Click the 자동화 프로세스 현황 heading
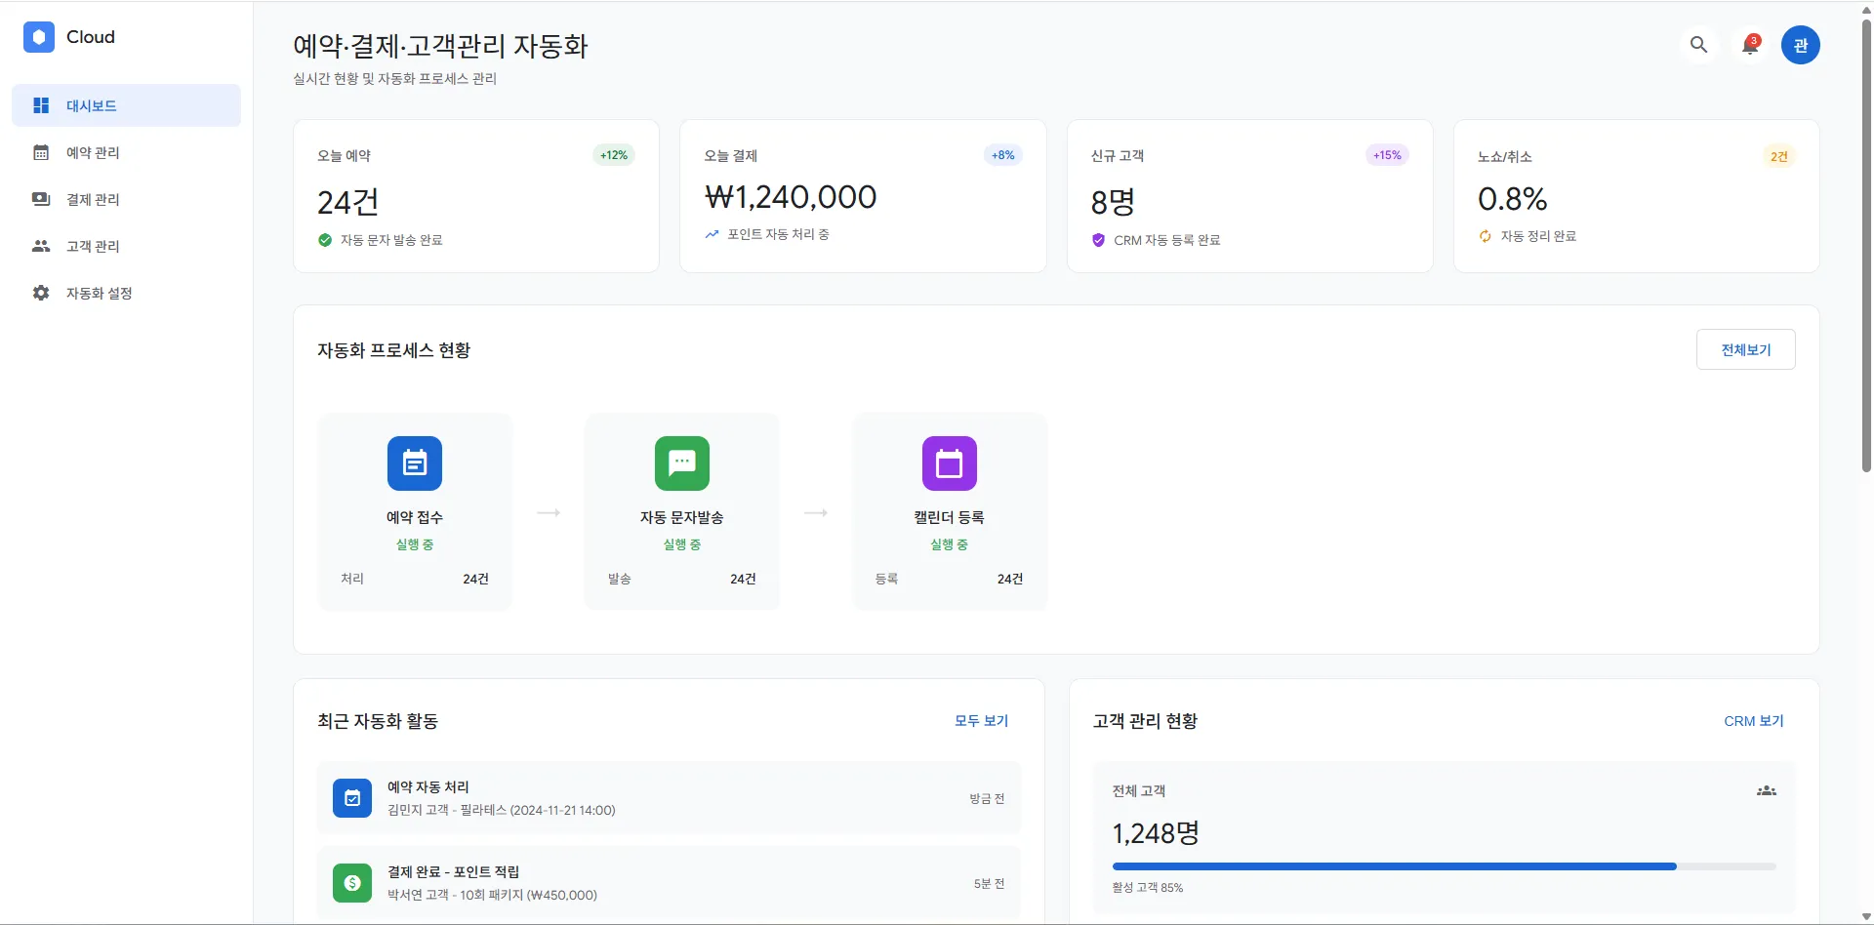 click(393, 350)
